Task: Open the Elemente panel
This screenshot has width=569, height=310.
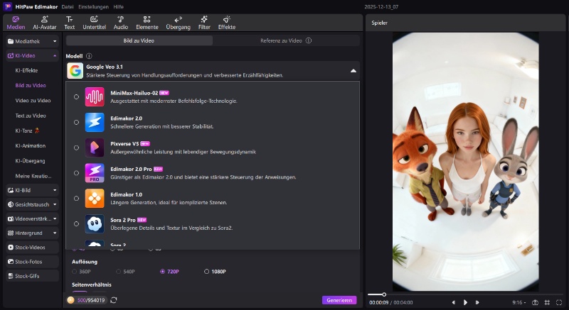Action: point(147,23)
